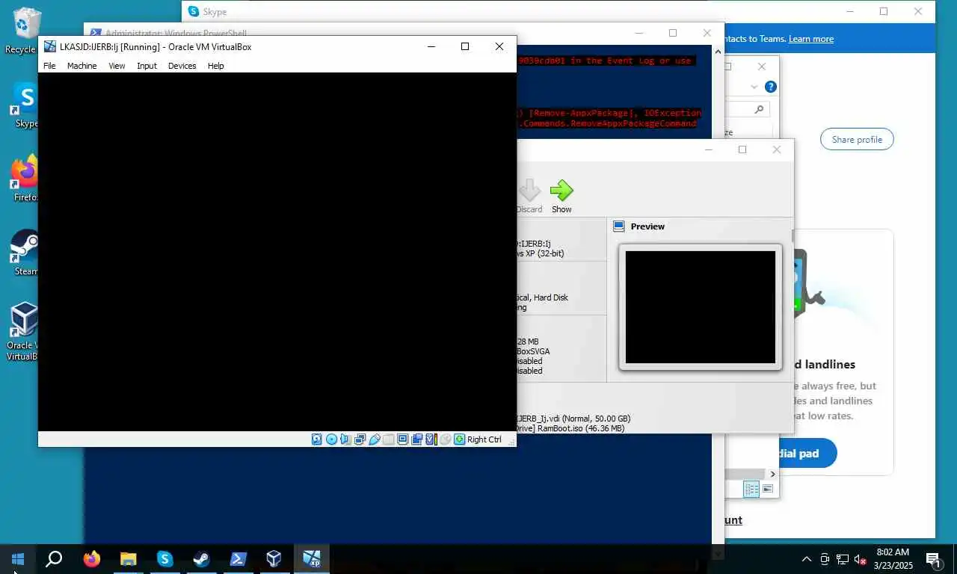Click the USB devices status icon
The height and width of the screenshot is (574, 957).
[x=375, y=439]
